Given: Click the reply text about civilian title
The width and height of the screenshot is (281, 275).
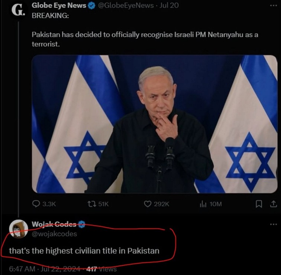Looking at the screenshot, I should pyautogui.click(x=84, y=251).
